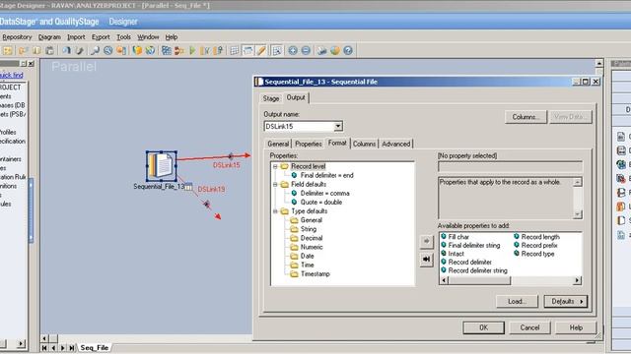
Task: Click the Record length property icon
Action: [517, 236]
